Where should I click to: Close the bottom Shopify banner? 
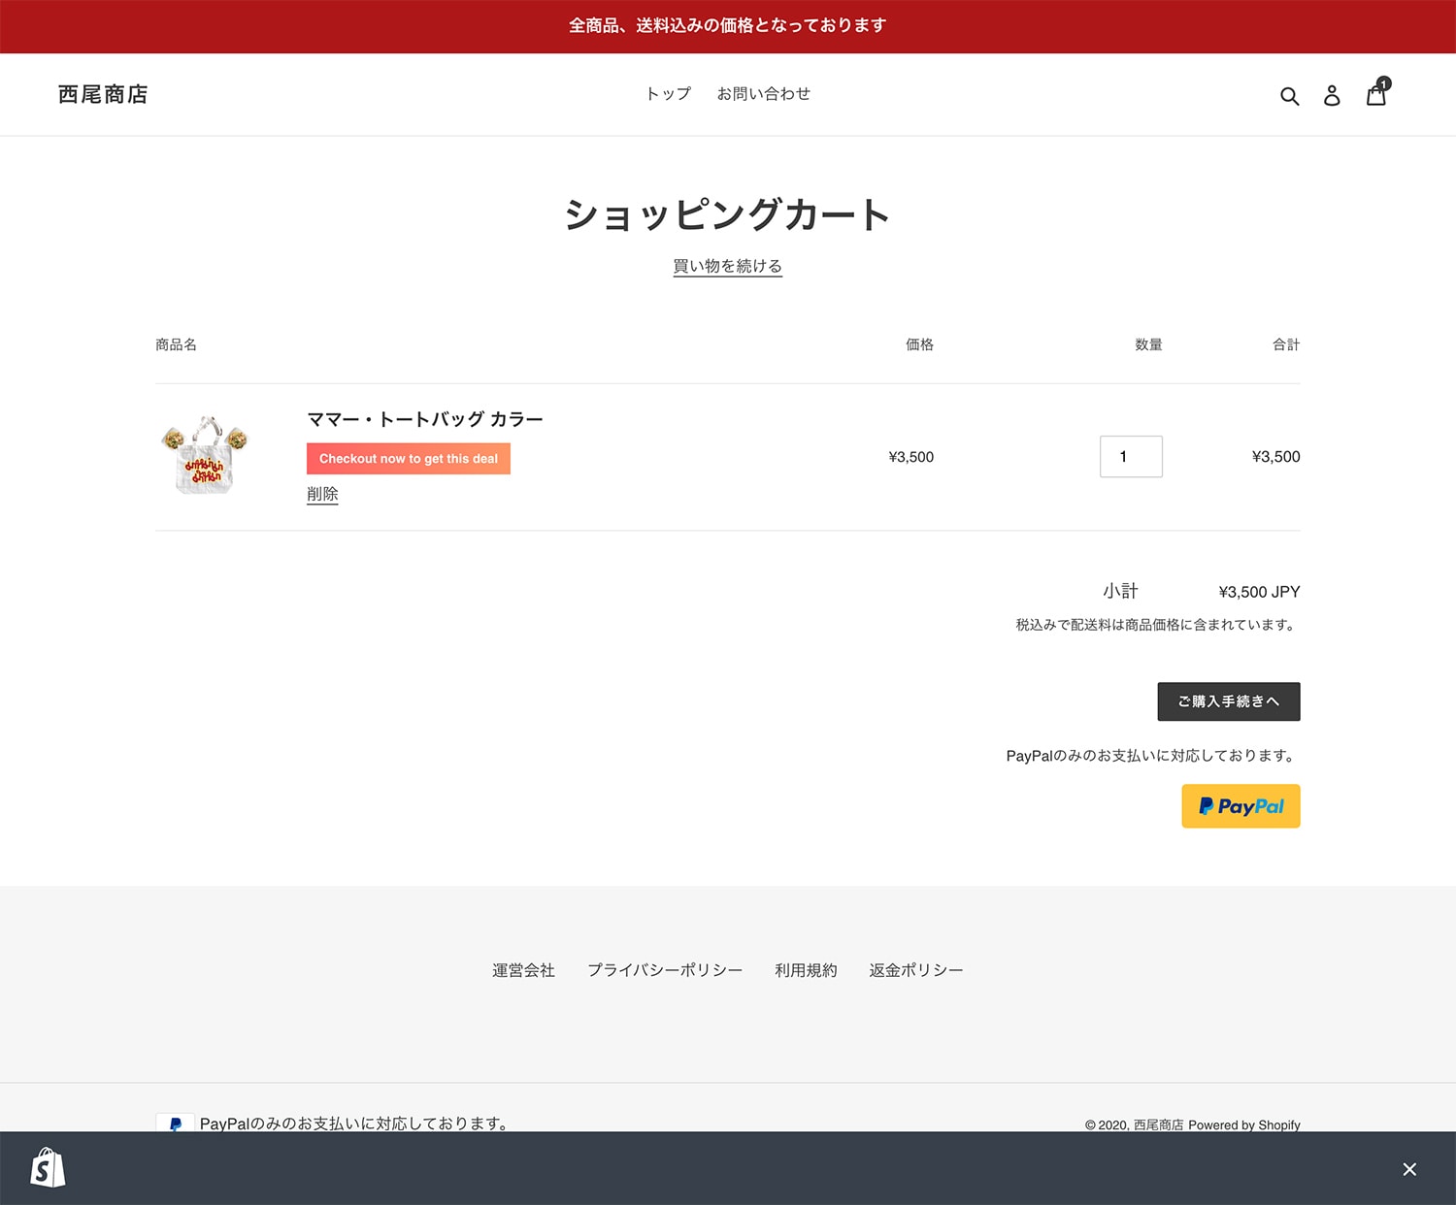tap(1409, 1169)
